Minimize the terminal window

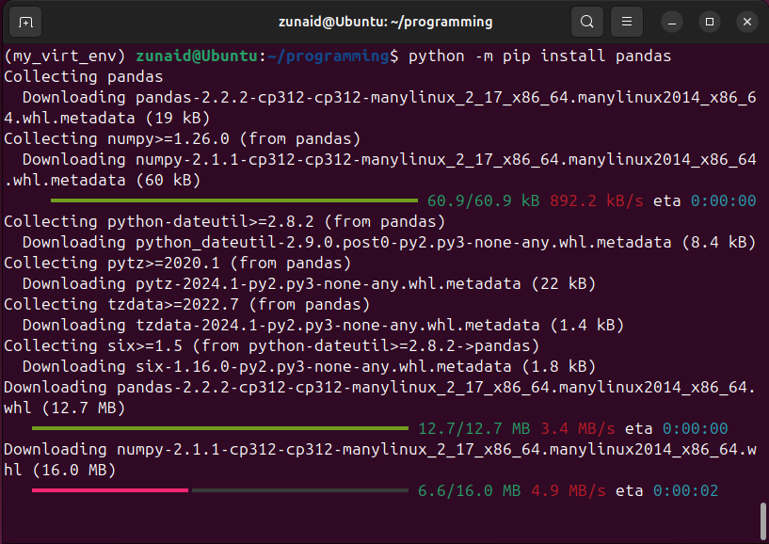(671, 21)
